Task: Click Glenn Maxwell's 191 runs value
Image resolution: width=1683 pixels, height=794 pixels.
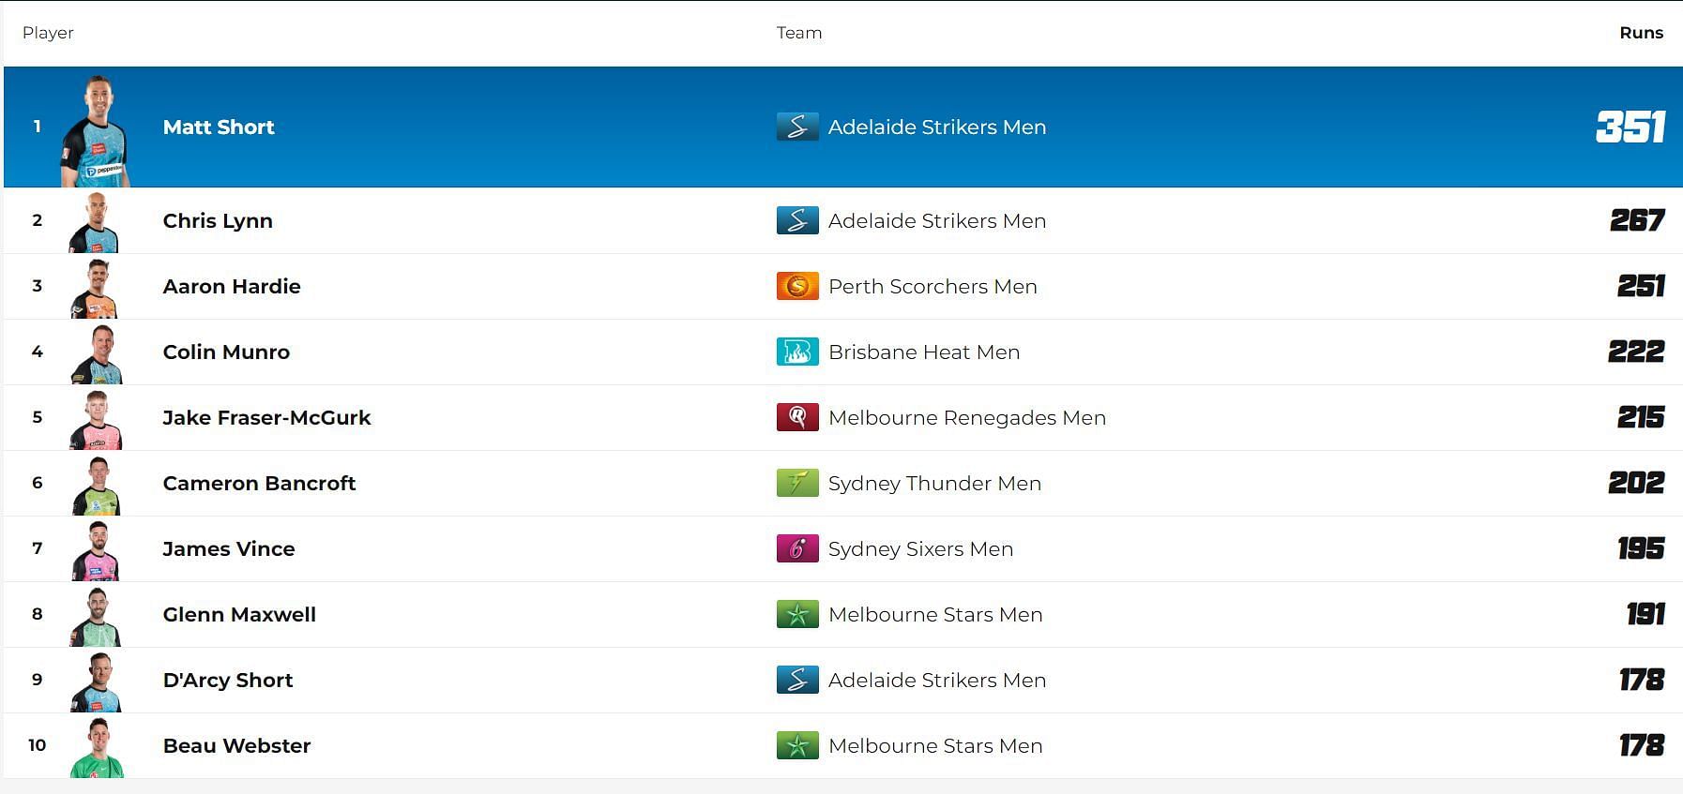Action: (x=1645, y=614)
